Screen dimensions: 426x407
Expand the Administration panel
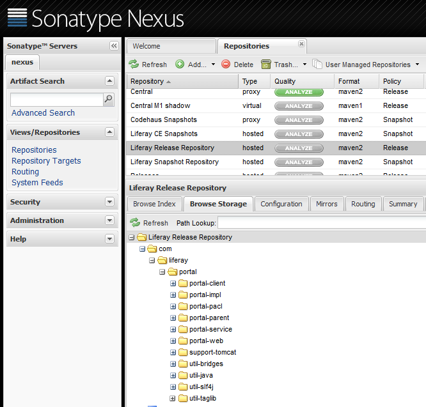coord(109,220)
